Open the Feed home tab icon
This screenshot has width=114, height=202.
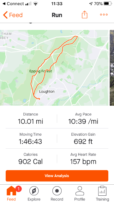11,191
